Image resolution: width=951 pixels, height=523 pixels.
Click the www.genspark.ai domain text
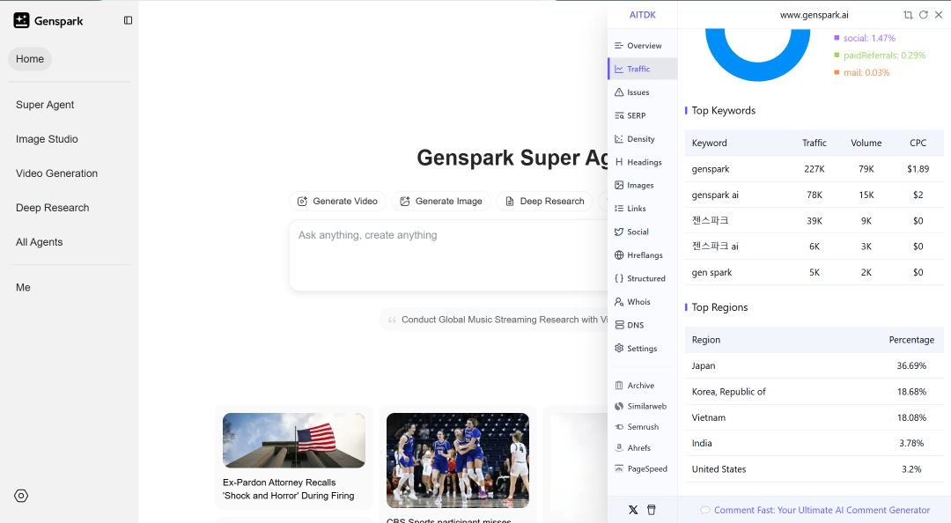click(x=814, y=15)
